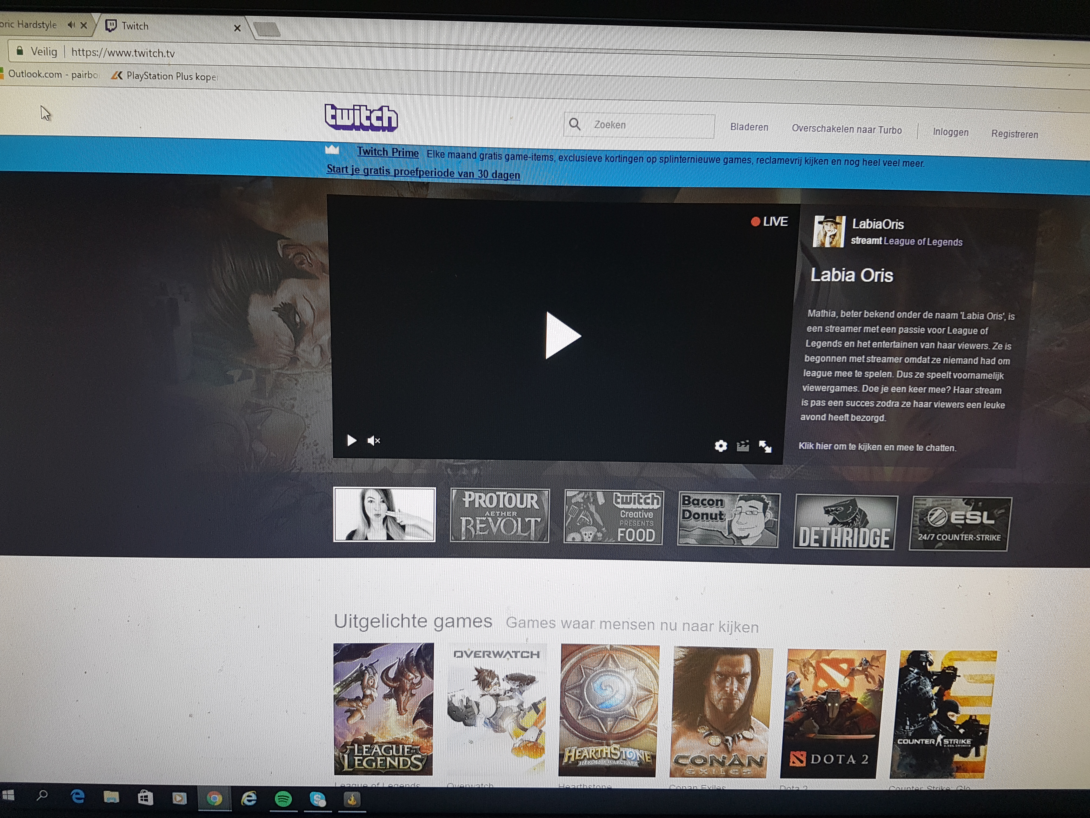Select the Bacon Donut thumbnail
Image resolution: width=1090 pixels, height=818 pixels.
tap(728, 519)
